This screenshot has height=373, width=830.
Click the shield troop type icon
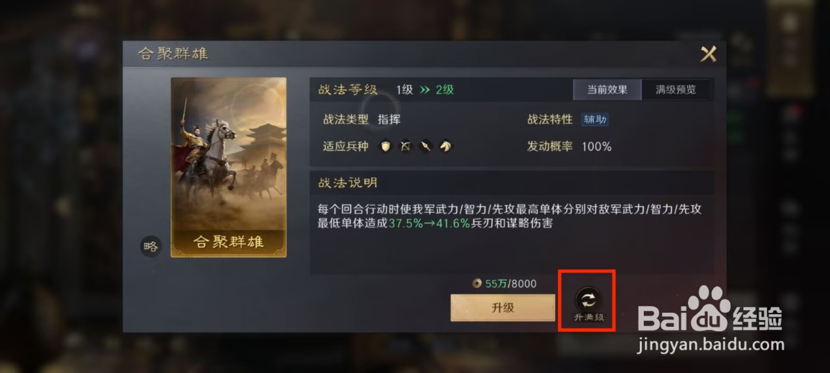(x=385, y=147)
